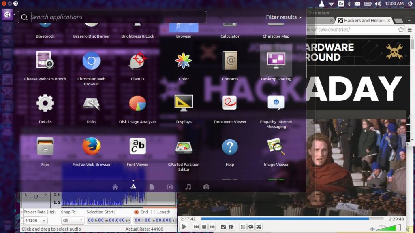Open Desktop Sharing preferences

(276, 61)
